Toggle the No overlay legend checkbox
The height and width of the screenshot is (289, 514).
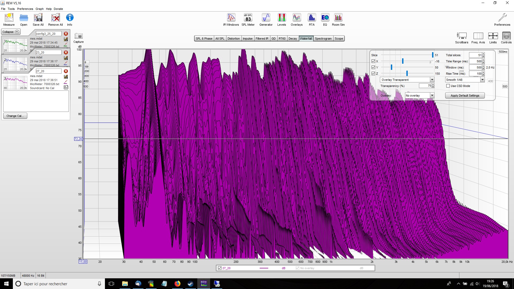coord(297,268)
